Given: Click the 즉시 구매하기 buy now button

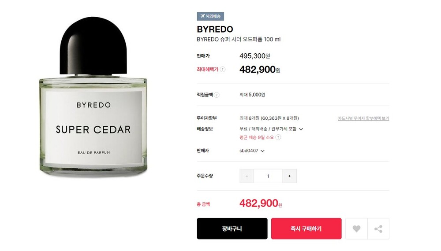Looking at the screenshot, I should pos(306,229).
